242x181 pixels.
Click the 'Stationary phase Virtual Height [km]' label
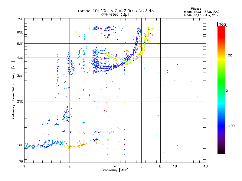13,91
